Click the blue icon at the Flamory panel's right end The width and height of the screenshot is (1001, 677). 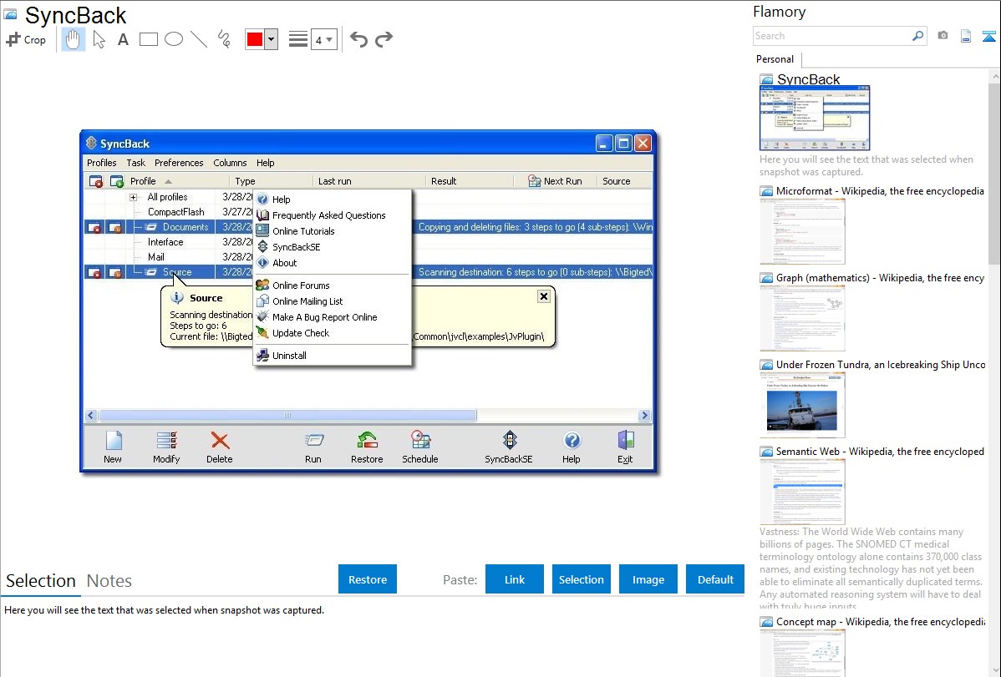pyautogui.click(x=988, y=36)
